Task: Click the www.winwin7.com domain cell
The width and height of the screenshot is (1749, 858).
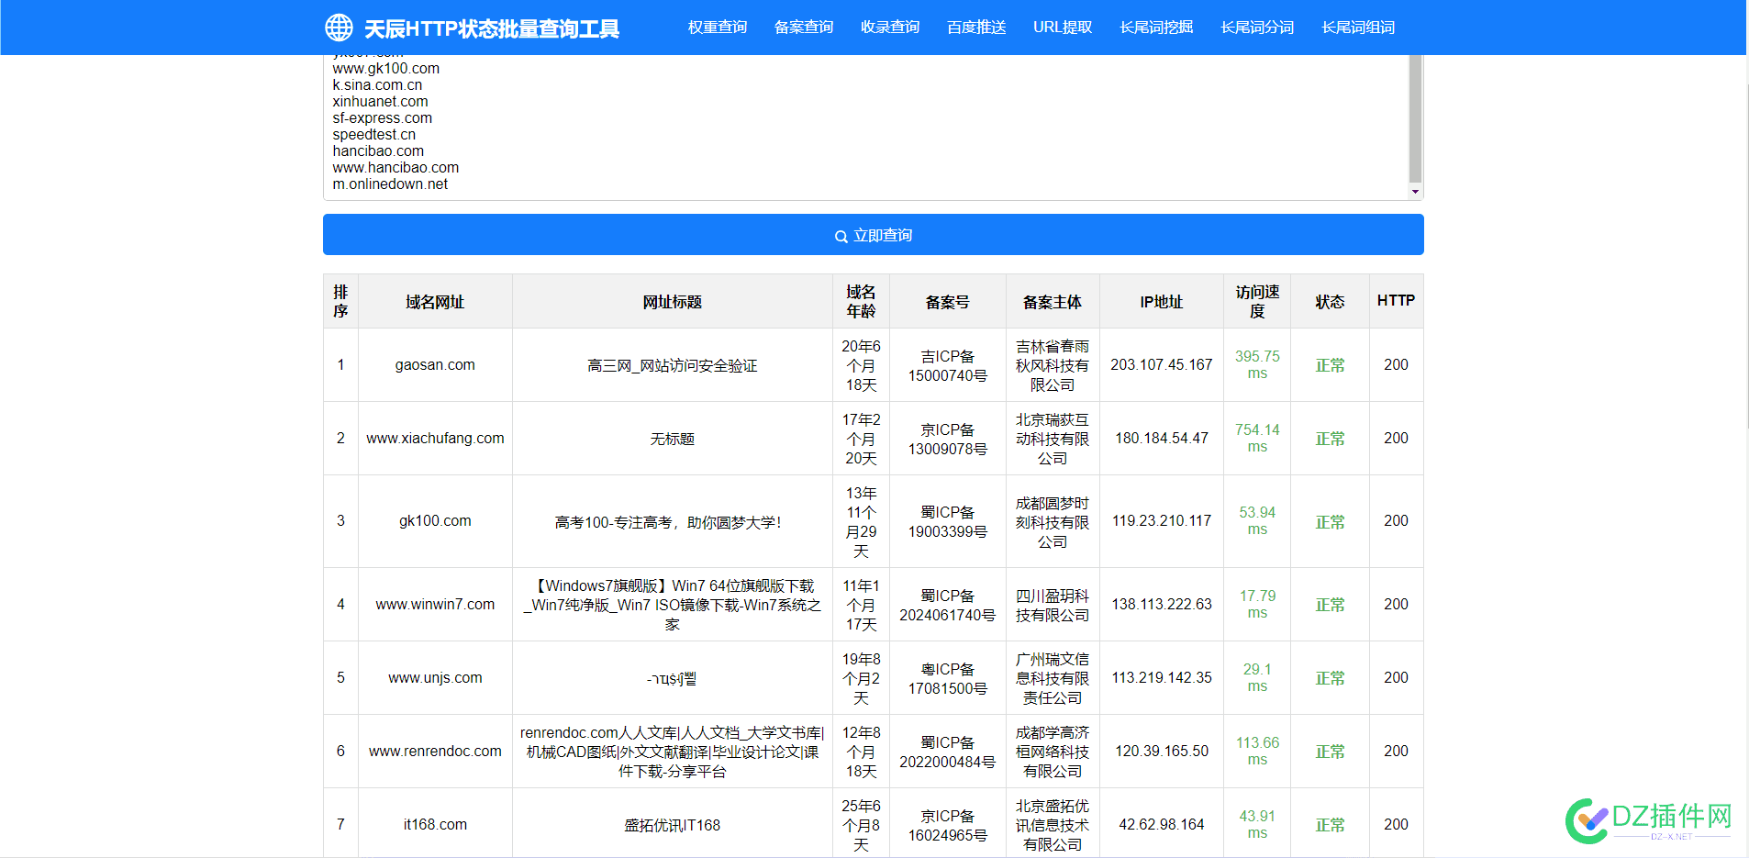Action: [435, 605]
